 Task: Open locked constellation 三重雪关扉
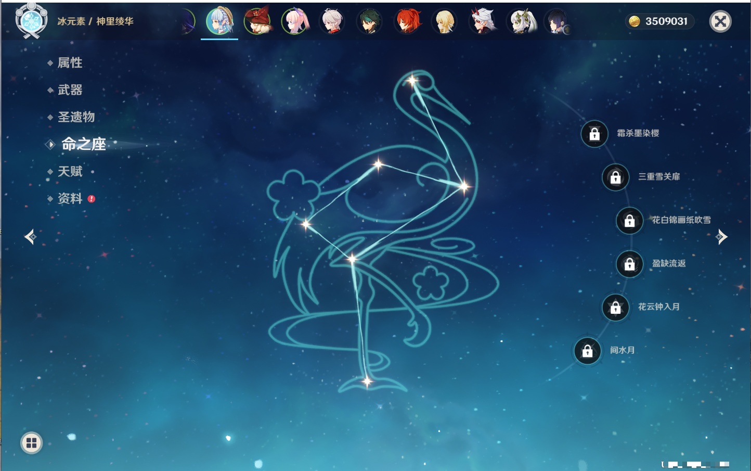[616, 177]
